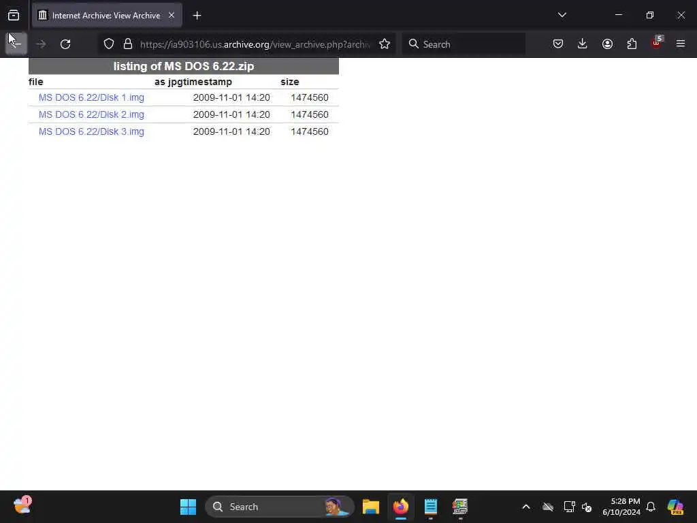
Task: Open the weather widget in taskbar
Action: coord(22,506)
